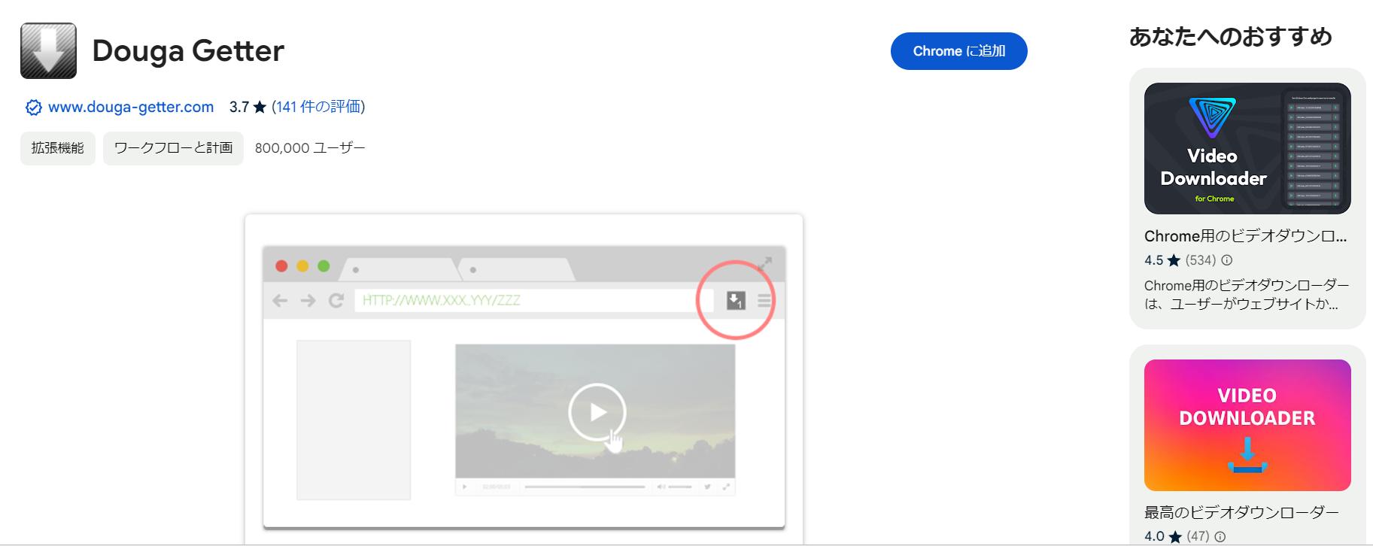
Task: Select the 拡張機能 category chip
Action: click(58, 148)
